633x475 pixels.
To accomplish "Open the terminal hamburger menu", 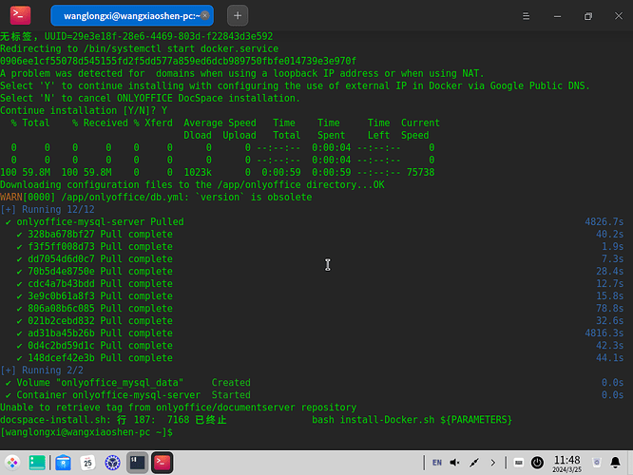I will coord(526,16).
